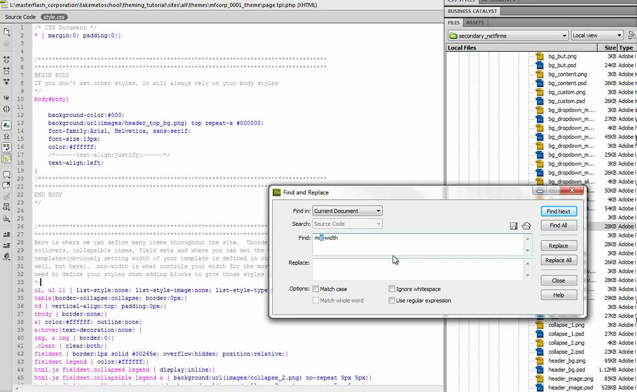Click Replace All button
The width and height of the screenshot is (637, 392).
coord(559,260)
